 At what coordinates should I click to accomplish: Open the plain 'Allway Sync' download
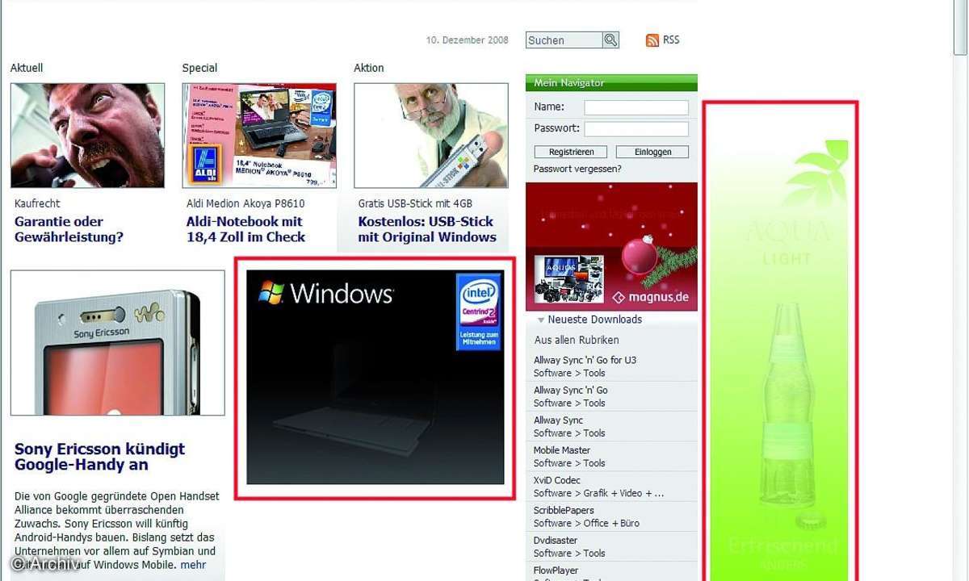coord(558,420)
